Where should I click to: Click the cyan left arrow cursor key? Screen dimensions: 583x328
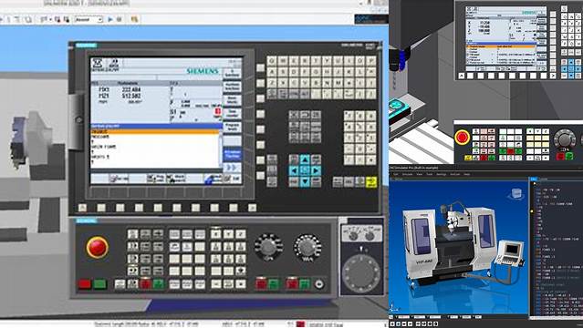294,171
